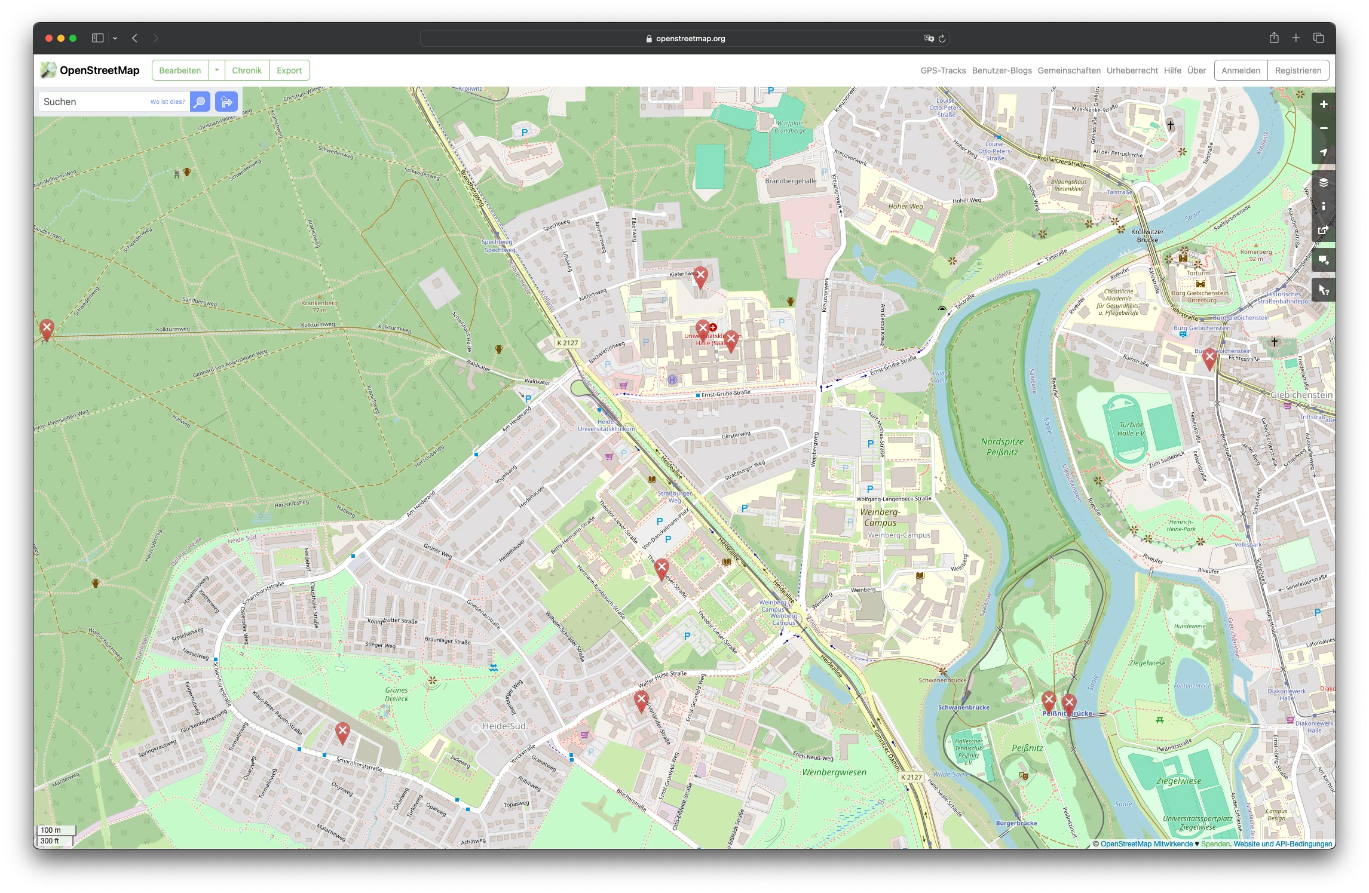Viewport: 1369px width, 893px height.
Task: Focus the Suchen search field
Action: (94, 102)
